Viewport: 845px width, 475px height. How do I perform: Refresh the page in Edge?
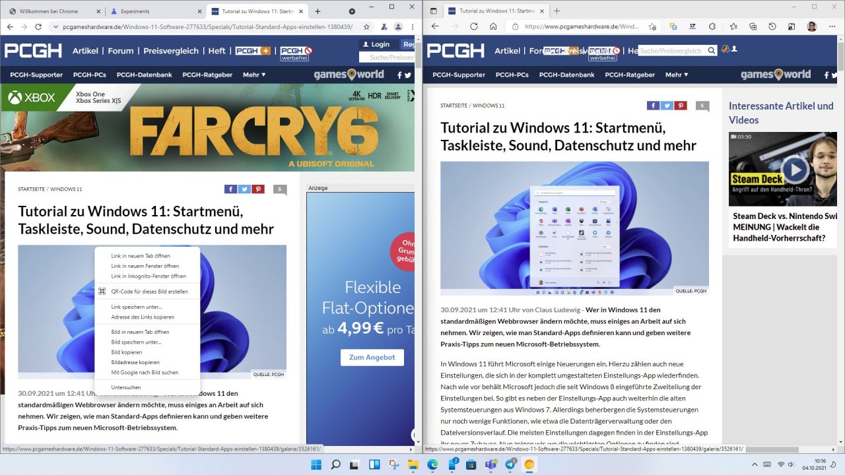pos(473,26)
